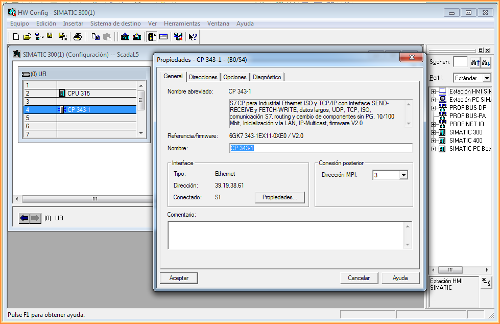Screen dimensions: 500x324
Task: Switch to the Direcciones tab
Action: click(x=203, y=77)
